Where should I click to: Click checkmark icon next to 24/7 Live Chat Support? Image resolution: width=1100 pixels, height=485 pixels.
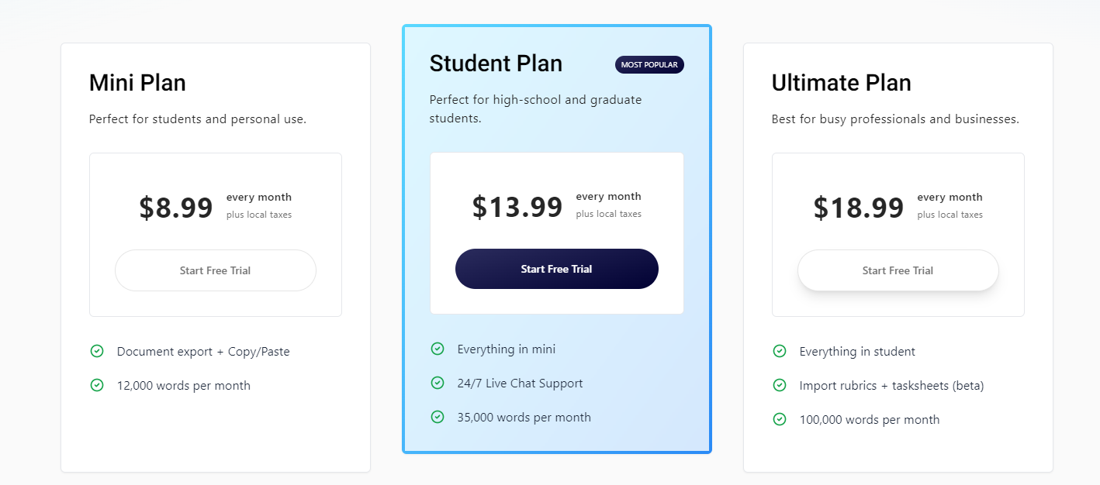tap(438, 383)
